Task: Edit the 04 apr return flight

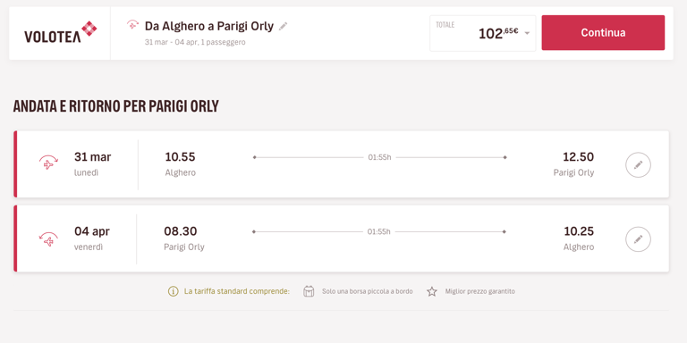Action: click(x=638, y=239)
